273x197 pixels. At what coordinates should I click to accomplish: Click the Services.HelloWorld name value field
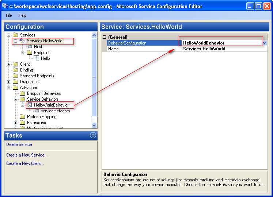[224, 49]
